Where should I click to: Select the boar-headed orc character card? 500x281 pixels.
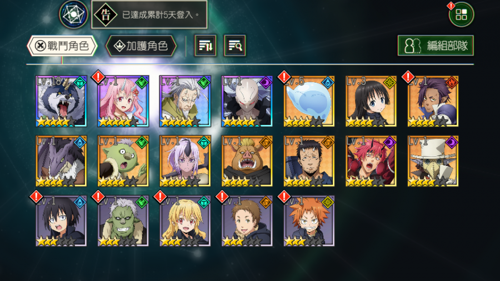point(247,161)
